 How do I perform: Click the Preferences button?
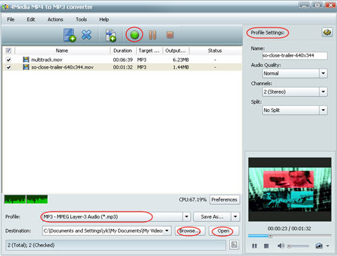coord(224,199)
